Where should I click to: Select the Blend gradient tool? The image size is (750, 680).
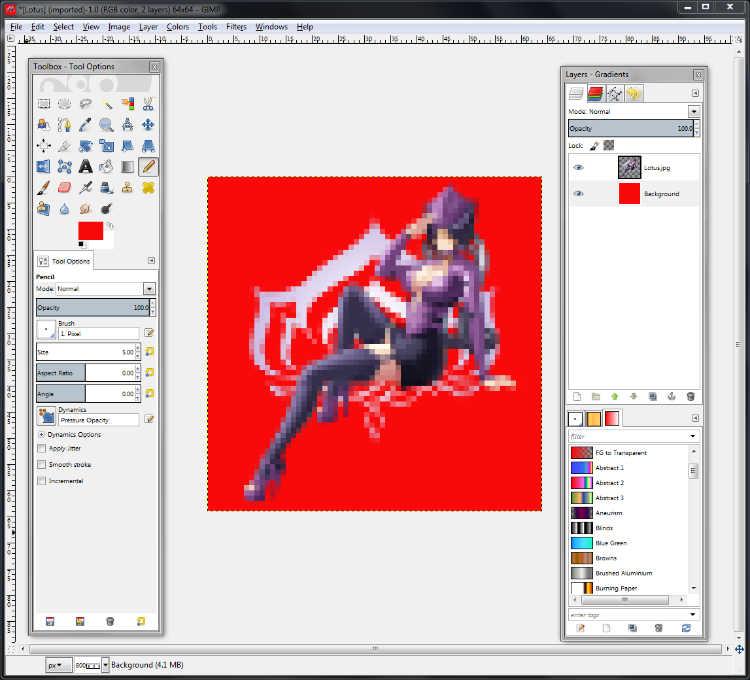tap(128, 167)
